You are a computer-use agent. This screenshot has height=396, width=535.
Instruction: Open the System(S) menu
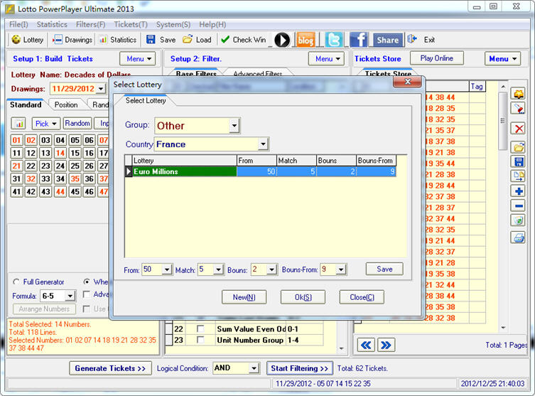(173, 25)
